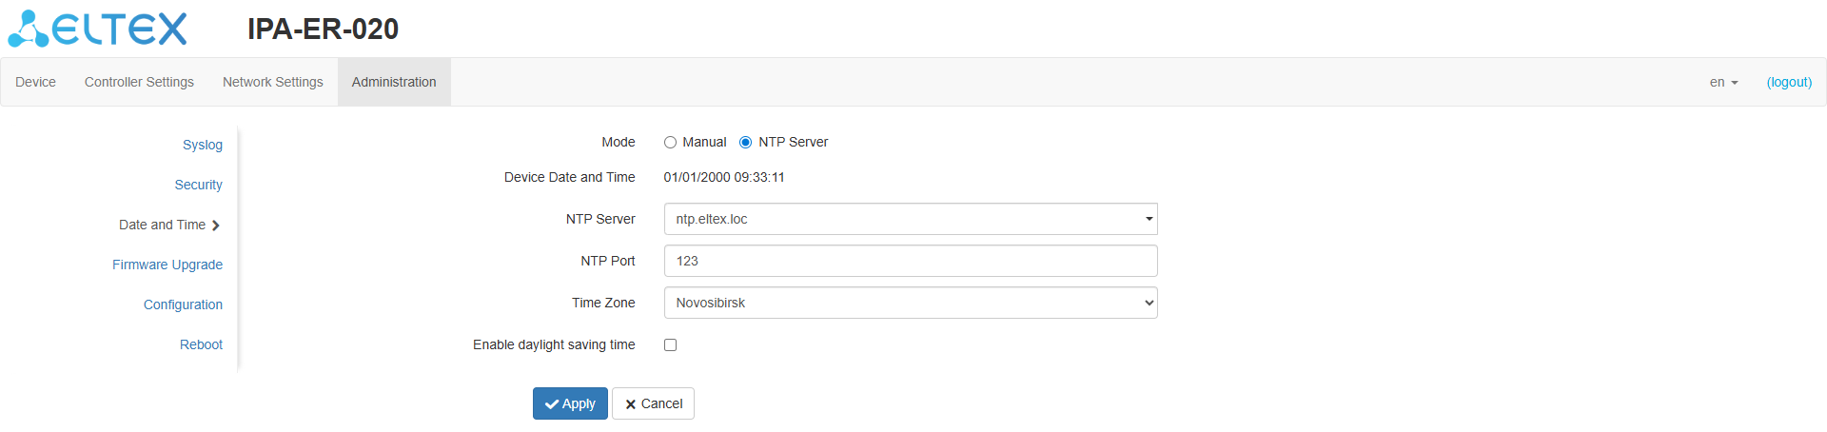Open the NTP Server address dropdown
The width and height of the screenshot is (1827, 432).
pos(1149,219)
